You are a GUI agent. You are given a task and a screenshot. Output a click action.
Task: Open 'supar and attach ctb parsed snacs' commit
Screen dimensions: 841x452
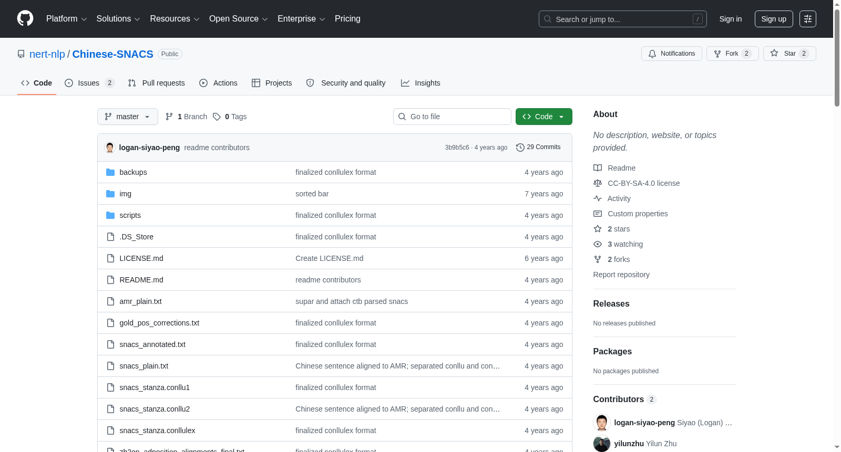click(352, 301)
